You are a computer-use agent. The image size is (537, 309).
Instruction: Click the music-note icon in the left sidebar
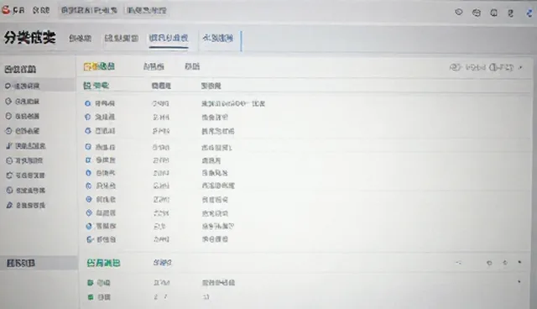(9, 146)
